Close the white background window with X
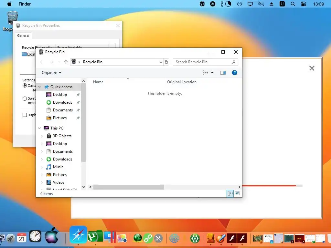 [x=312, y=68]
